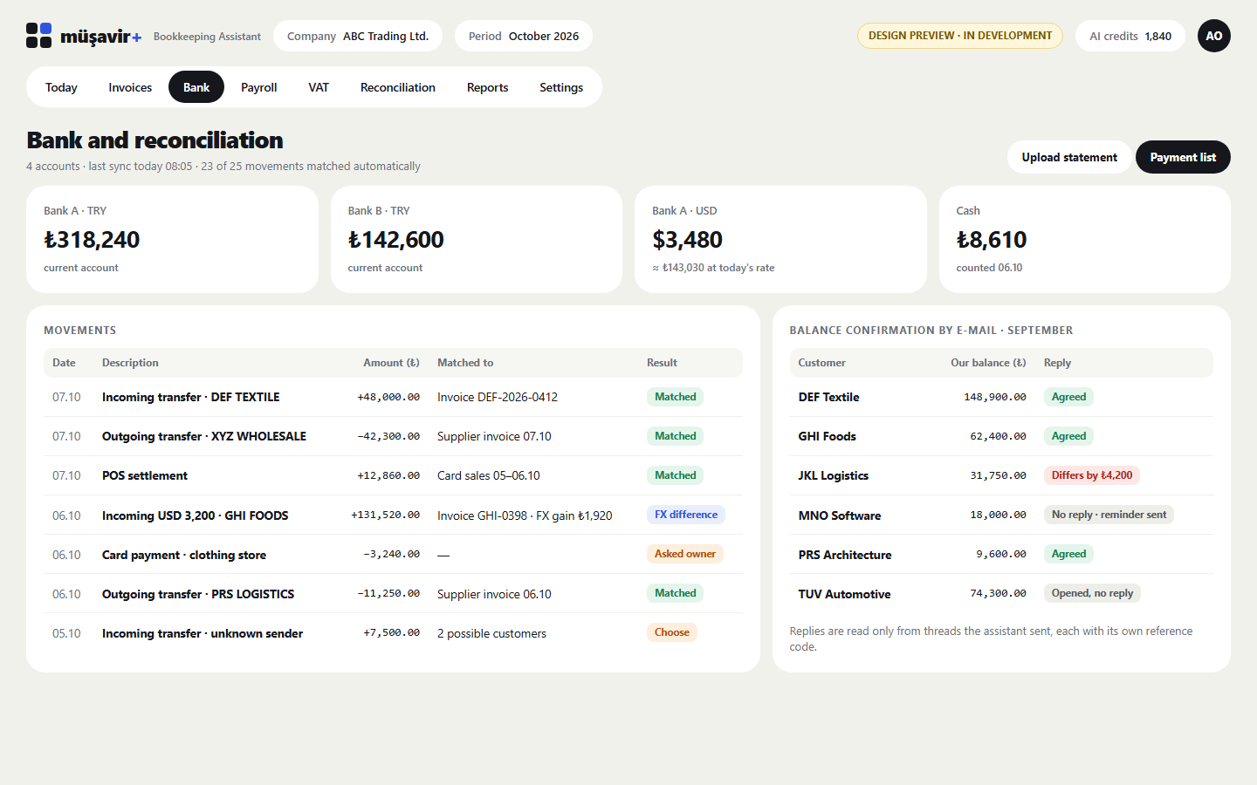
Task: Click the +48,000.00 amount
Action: [388, 397]
